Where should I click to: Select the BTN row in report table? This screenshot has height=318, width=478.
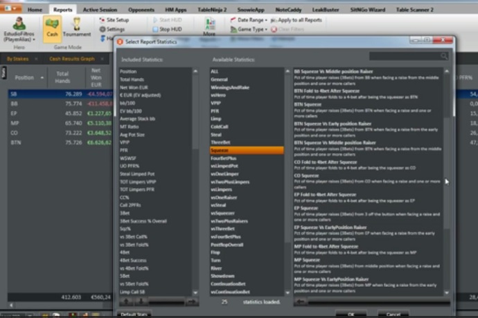point(60,142)
